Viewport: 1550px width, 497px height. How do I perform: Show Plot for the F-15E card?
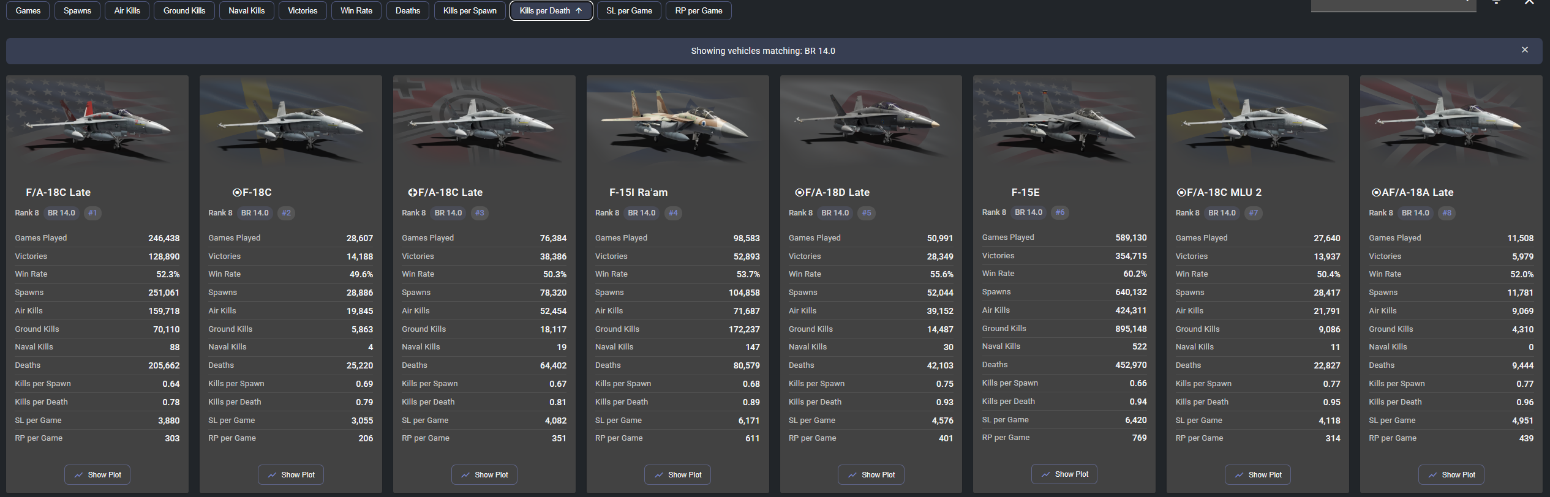coord(1064,474)
